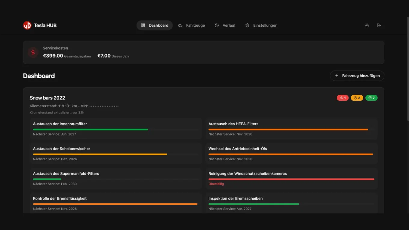
Task: Open the Austausch der Innenraumfilter service card
Action: click(x=116, y=129)
